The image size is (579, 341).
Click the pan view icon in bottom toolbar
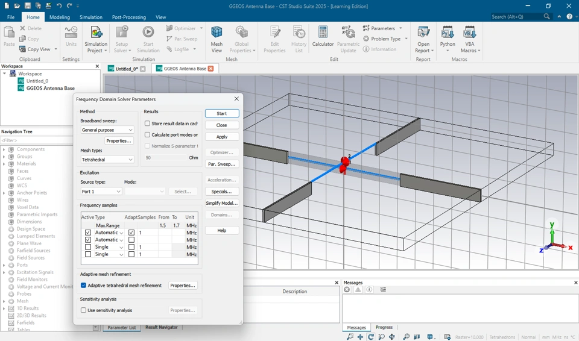click(x=360, y=337)
